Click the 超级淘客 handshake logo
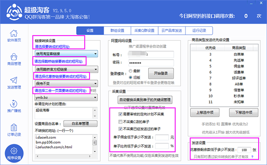Viewport: 267px width, 165px height. click(x=14, y=12)
